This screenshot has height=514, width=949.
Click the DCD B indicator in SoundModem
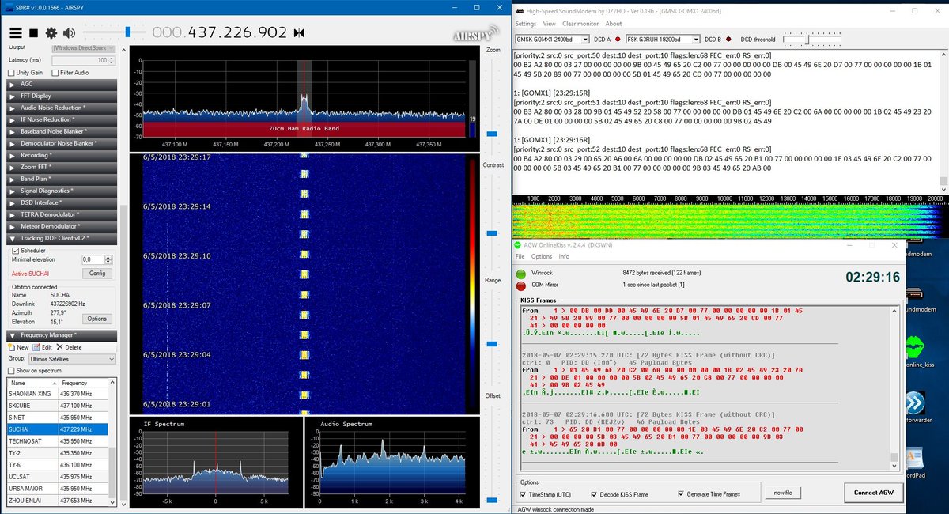pyautogui.click(x=729, y=39)
